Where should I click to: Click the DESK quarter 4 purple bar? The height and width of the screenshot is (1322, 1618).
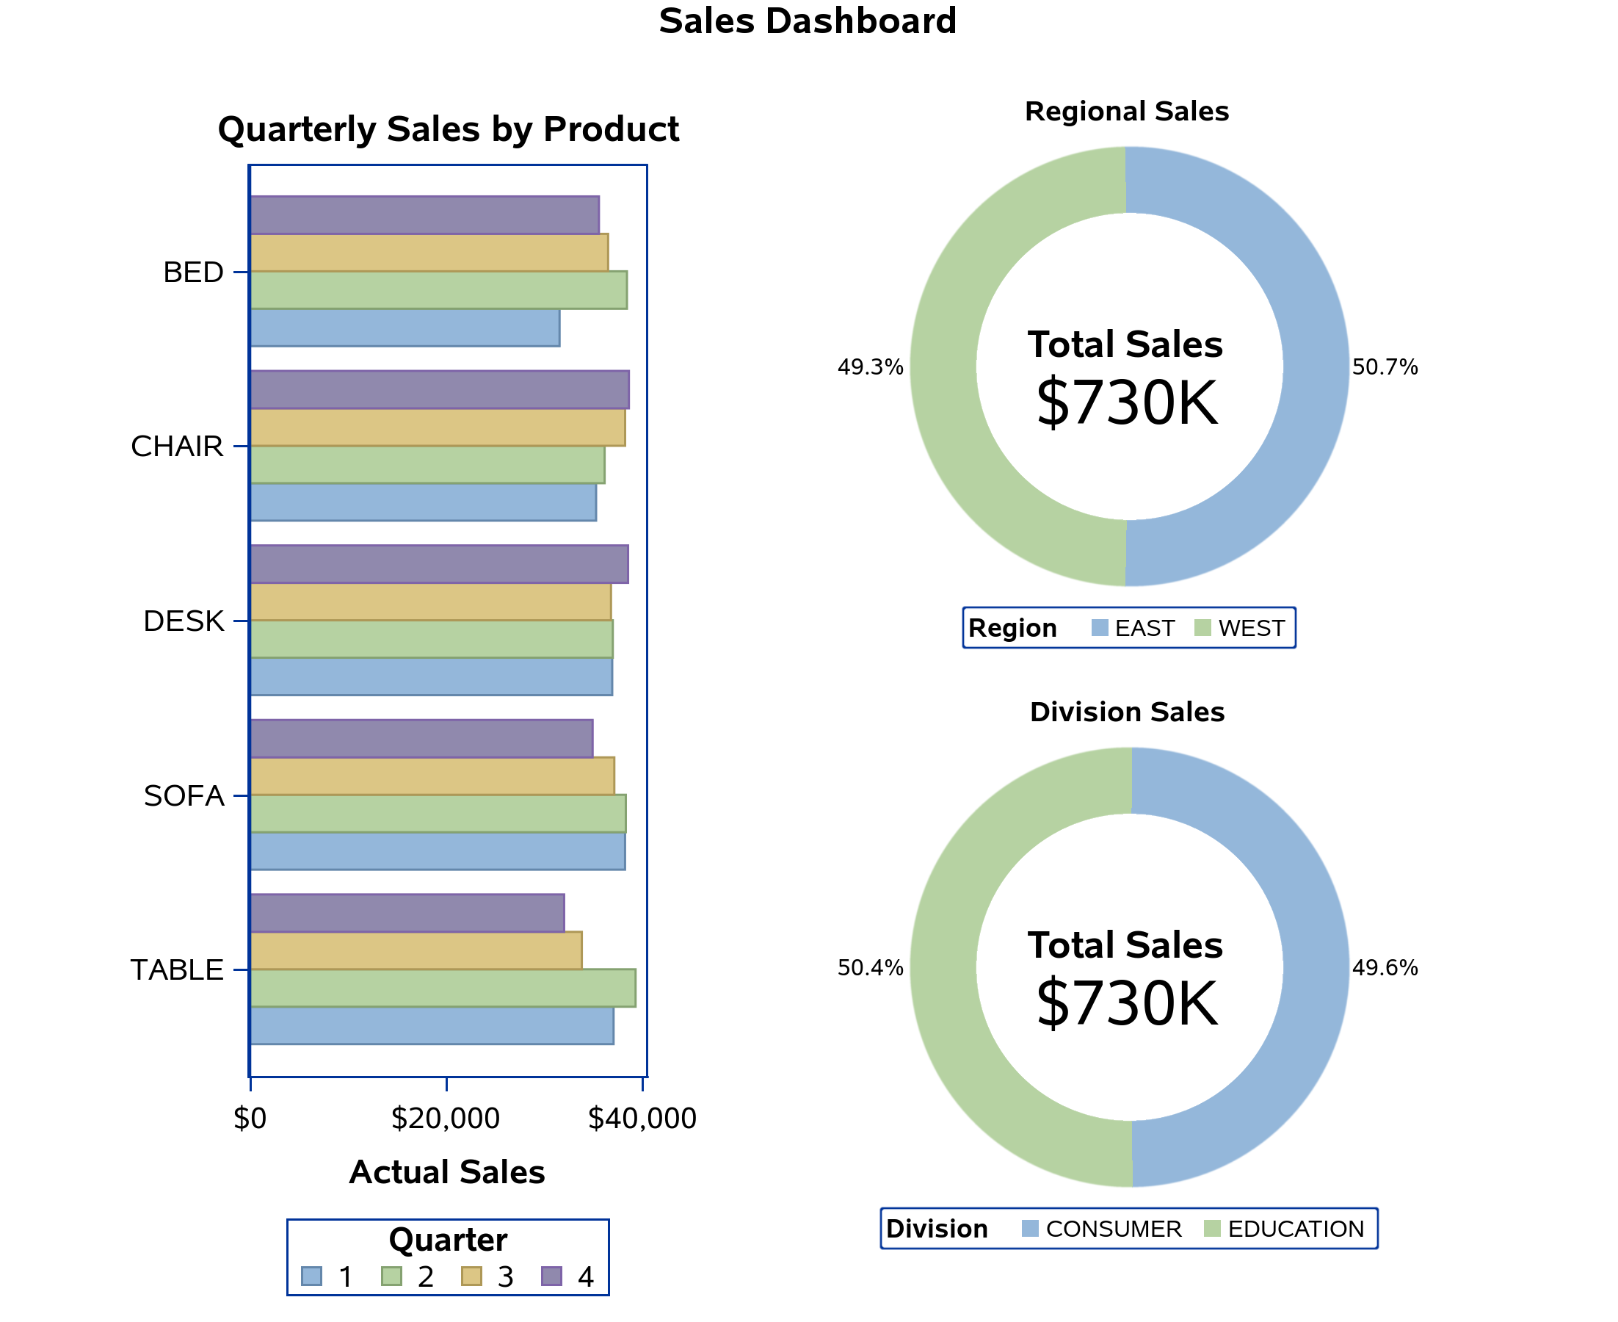coord(440,565)
